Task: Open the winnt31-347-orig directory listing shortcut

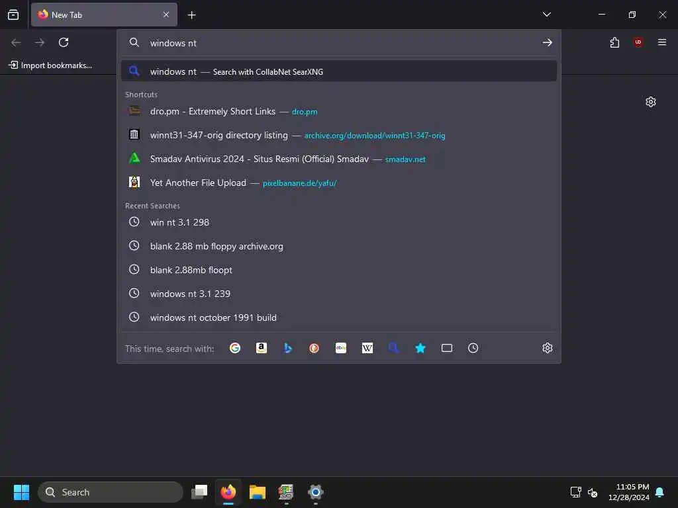Action: (x=339, y=135)
